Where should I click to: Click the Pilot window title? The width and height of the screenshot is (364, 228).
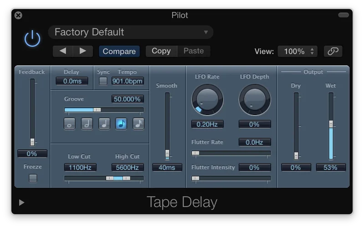point(179,16)
